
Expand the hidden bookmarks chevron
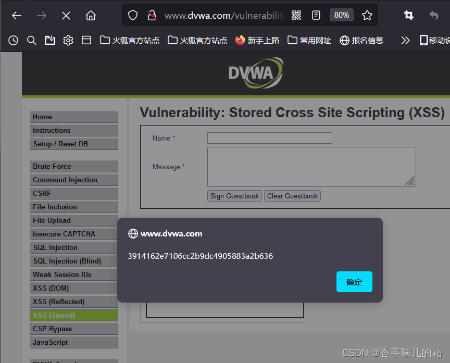click(x=405, y=40)
